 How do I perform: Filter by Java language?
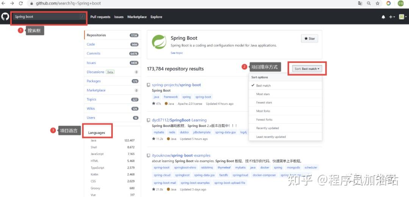coord(112,141)
